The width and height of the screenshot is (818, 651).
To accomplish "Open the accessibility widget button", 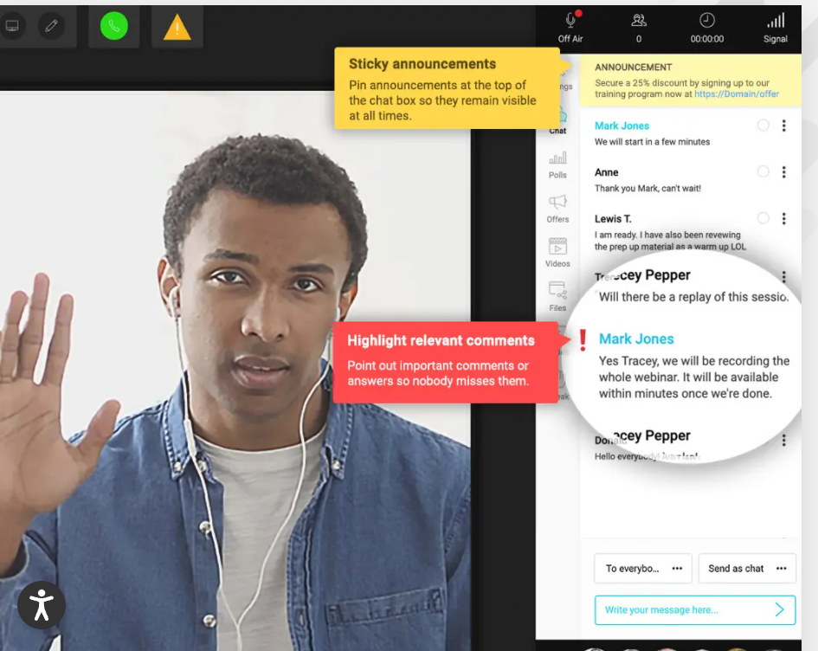I will click(42, 605).
